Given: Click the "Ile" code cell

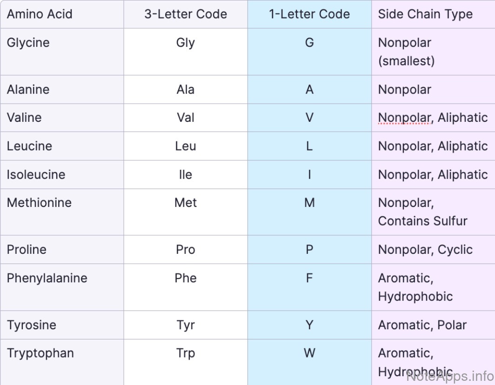Looking at the screenshot, I should pos(186,175).
